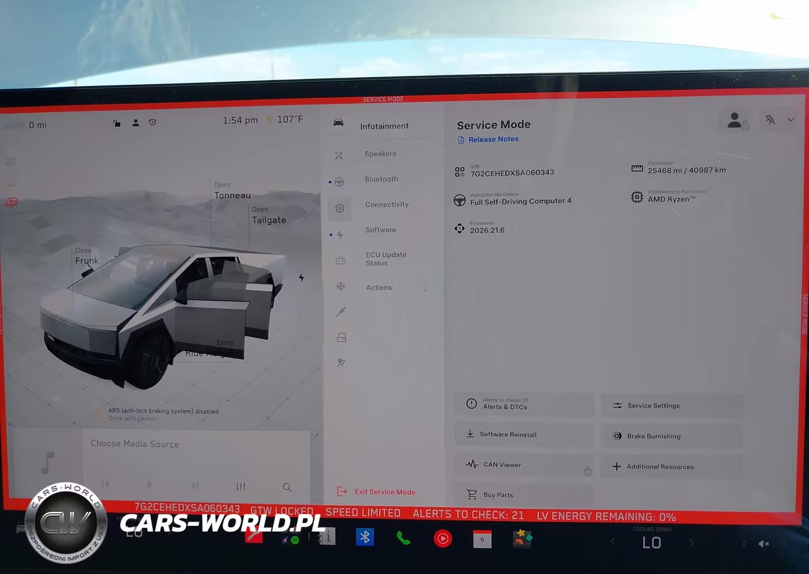Viewport: 809px width, 574px height.
Task: Open the CAN Viewer
Action: 524,465
